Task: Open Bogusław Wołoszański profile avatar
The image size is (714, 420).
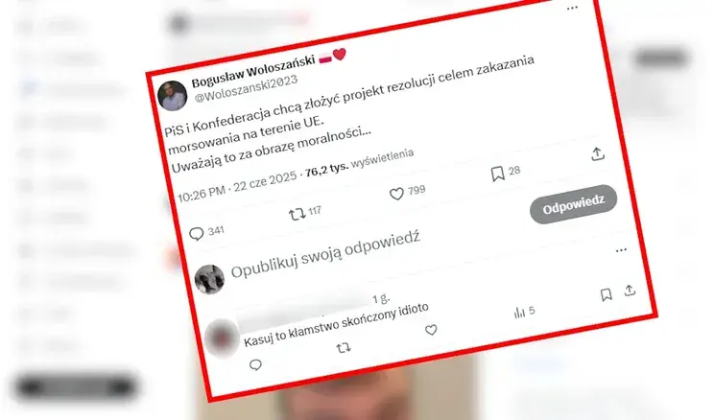Action: point(172,96)
